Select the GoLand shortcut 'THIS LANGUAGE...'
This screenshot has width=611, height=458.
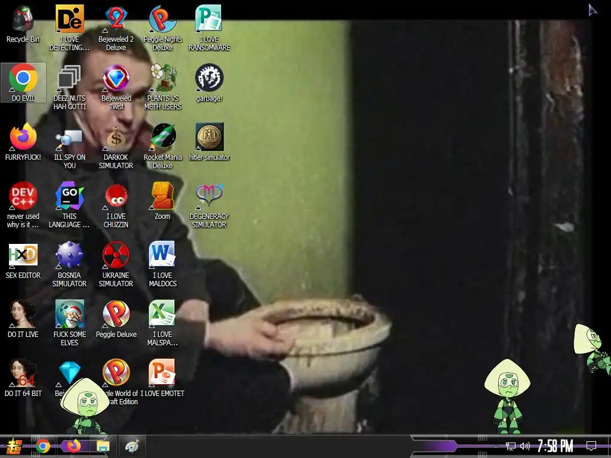coord(69,205)
